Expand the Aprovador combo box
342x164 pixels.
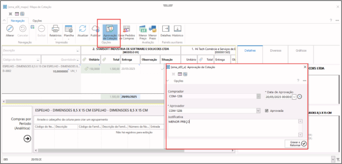point(258,111)
